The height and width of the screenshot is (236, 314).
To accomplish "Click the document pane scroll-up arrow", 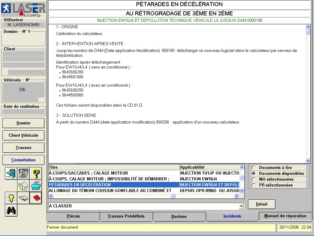I will click(308, 27).
